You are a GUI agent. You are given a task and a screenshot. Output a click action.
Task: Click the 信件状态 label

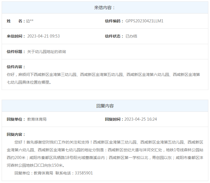pos(114,36)
